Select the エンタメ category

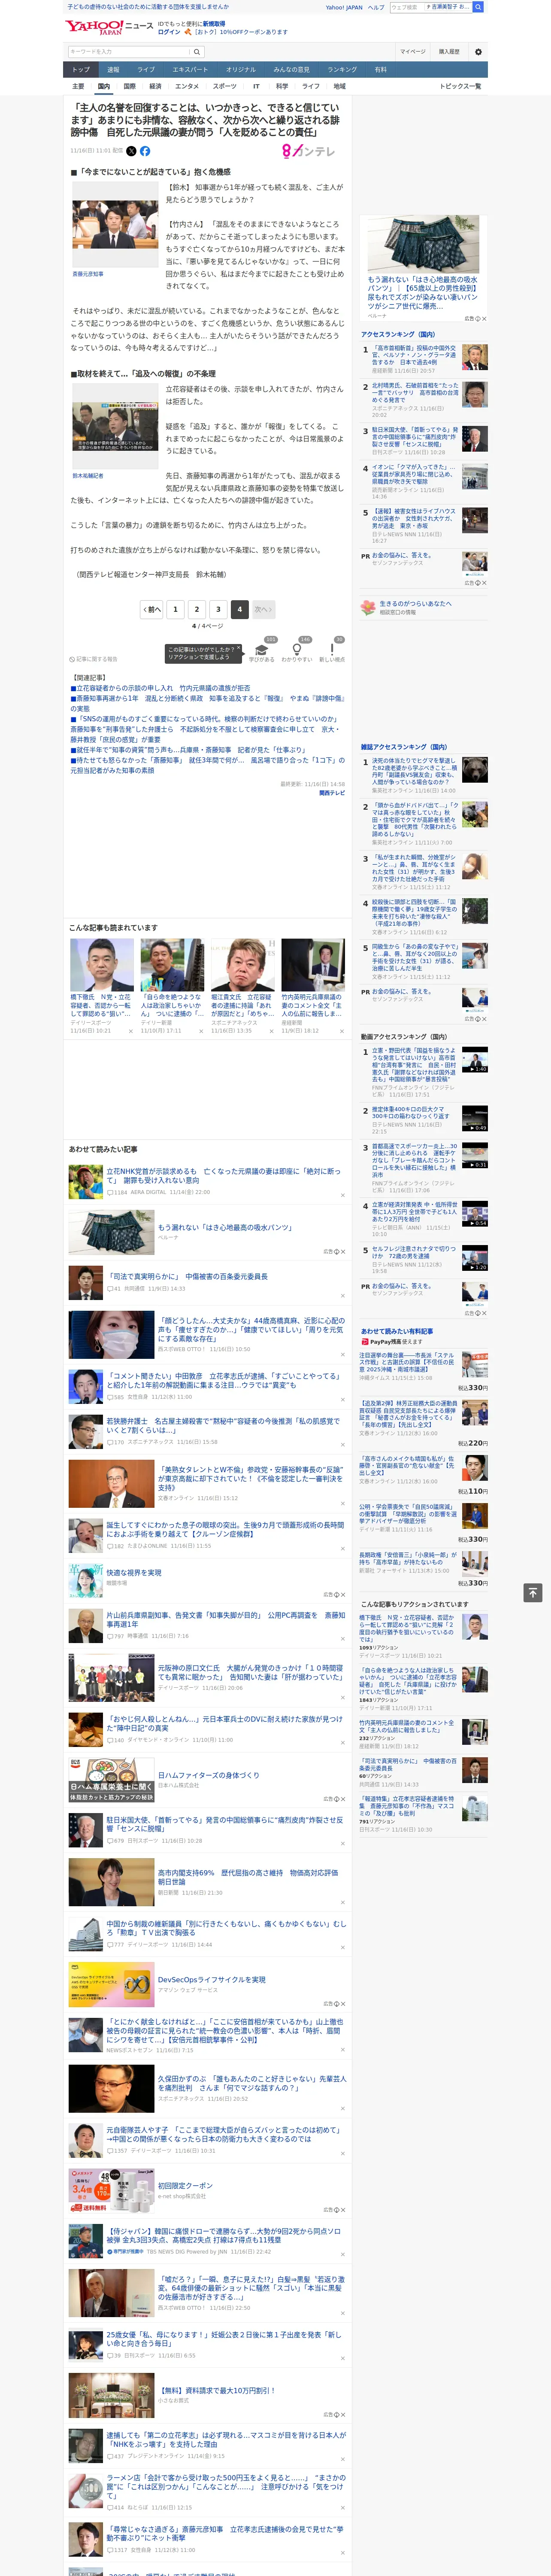pyautogui.click(x=187, y=86)
